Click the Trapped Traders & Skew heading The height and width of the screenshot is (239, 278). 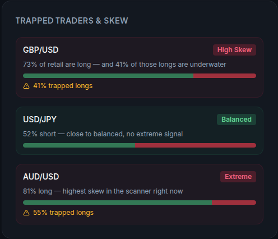[72, 21]
